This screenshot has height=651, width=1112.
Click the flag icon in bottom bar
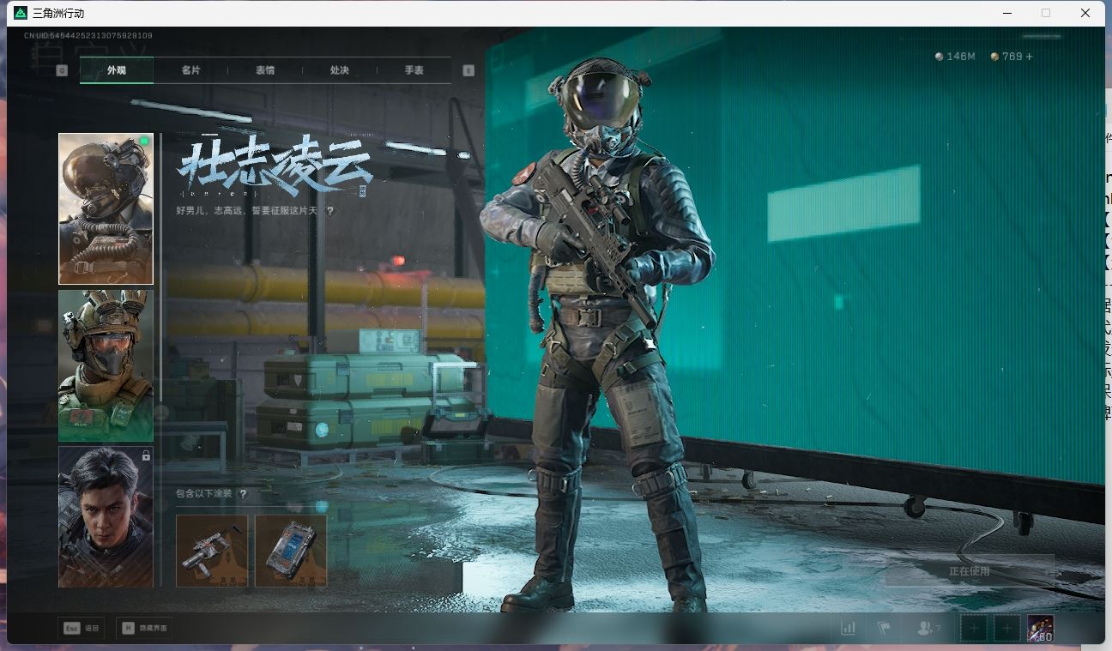884,628
